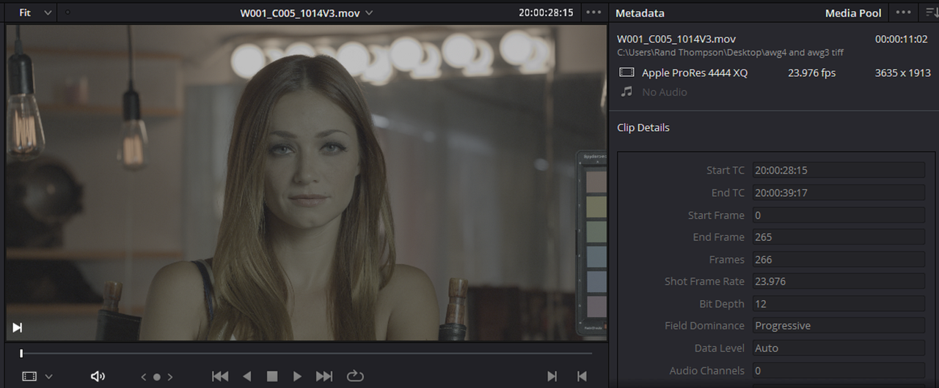This screenshot has width=939, height=388.
Task: Play the clip forward
Action: [x=297, y=376]
